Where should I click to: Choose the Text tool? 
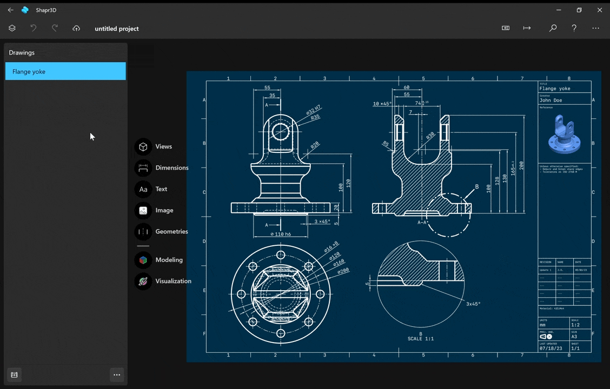[x=143, y=189]
